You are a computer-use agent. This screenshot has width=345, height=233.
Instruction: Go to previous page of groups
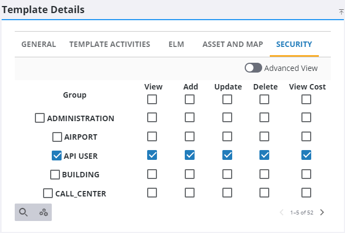(281, 212)
